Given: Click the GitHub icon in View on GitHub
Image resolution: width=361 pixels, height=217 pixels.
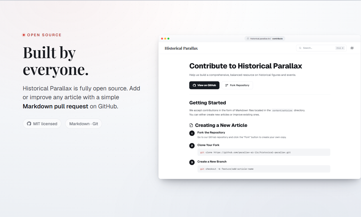Looking at the screenshot, I should tap(194, 85).
